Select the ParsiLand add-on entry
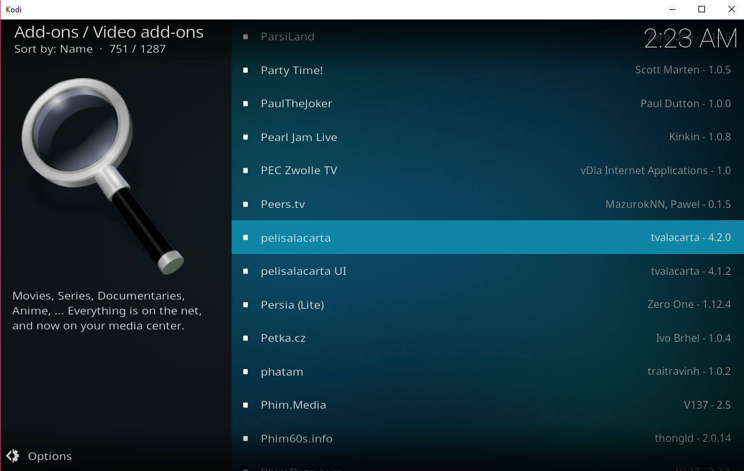The height and width of the screenshot is (471, 744). tap(487, 36)
